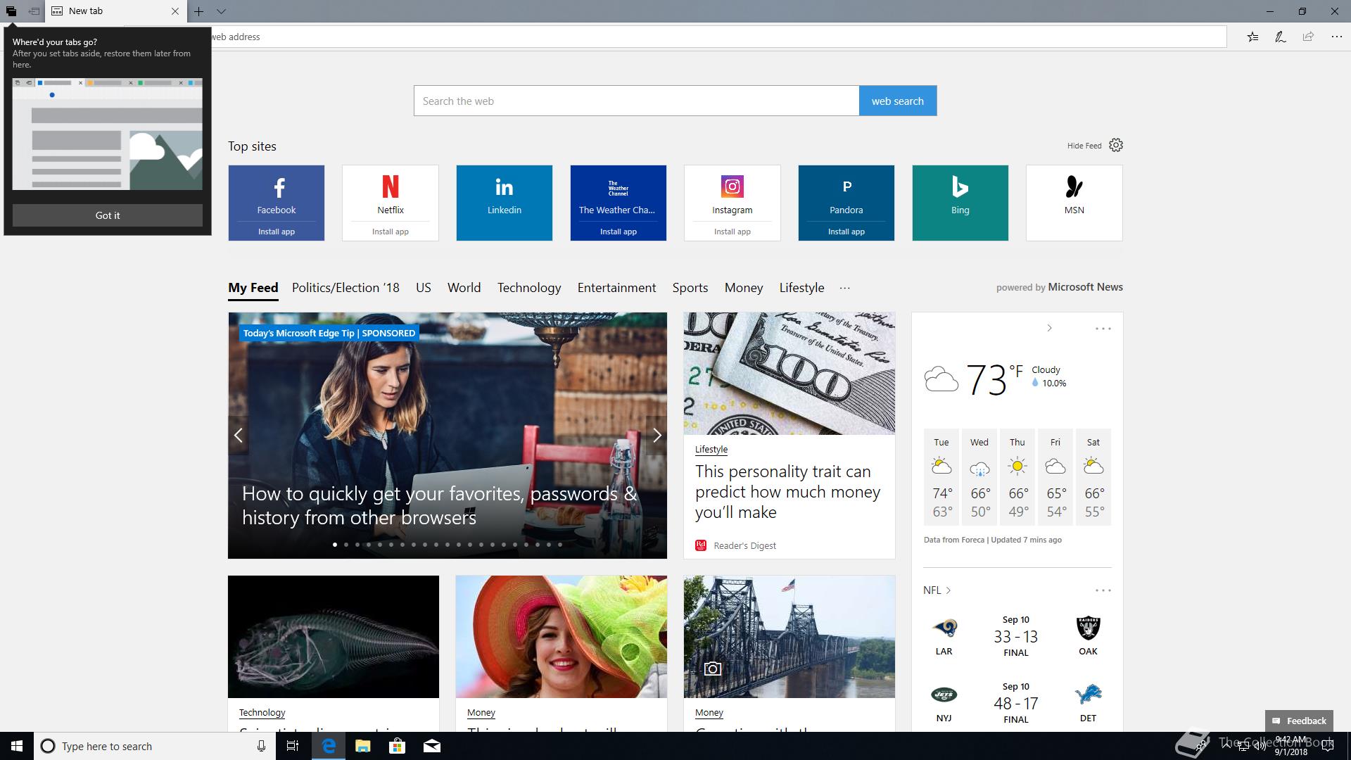Image resolution: width=1351 pixels, height=760 pixels.
Task: Open the Favorites hub star icon
Action: click(x=1252, y=37)
